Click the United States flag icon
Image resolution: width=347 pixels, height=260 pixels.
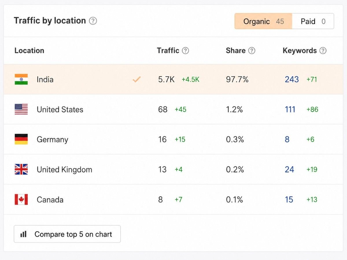(21, 109)
